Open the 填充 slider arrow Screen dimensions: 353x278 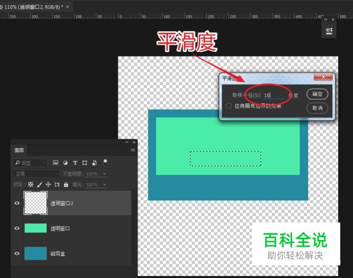pos(105,184)
